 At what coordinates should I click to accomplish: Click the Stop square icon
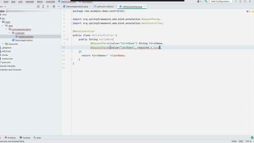coord(250,2)
